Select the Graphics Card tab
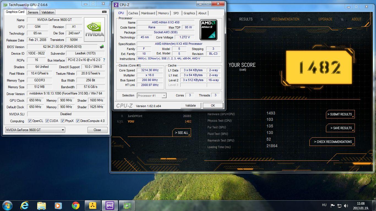The height and width of the screenshot is (211, 376). pos(15,12)
